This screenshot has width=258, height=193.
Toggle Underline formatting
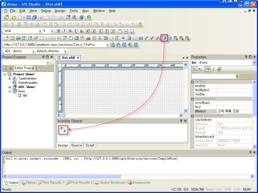pyautogui.click(x=76, y=31)
